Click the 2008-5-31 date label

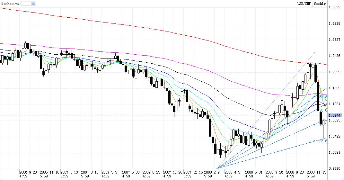(x=254, y=172)
